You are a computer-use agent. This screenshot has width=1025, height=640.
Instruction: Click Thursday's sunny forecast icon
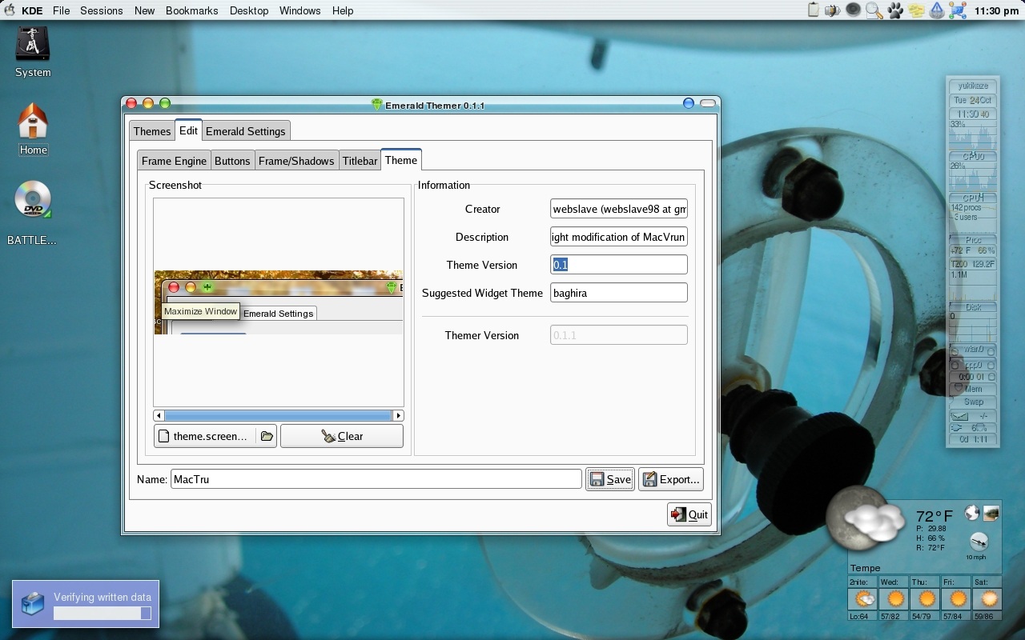click(926, 599)
